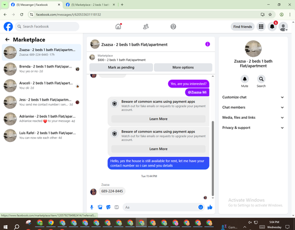295x230 pixels.
Task: Open the $800 2 beds listing link
Action: point(122,60)
